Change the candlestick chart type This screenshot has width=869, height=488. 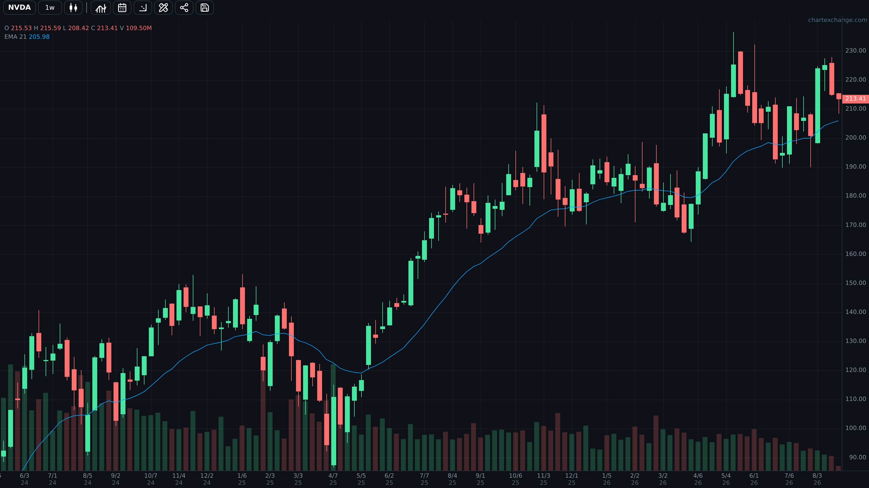pos(73,7)
